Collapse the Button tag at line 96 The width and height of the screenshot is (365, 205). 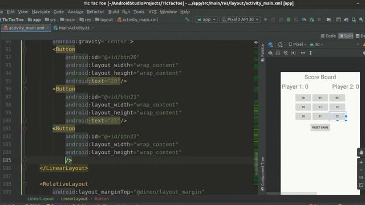point(25,89)
